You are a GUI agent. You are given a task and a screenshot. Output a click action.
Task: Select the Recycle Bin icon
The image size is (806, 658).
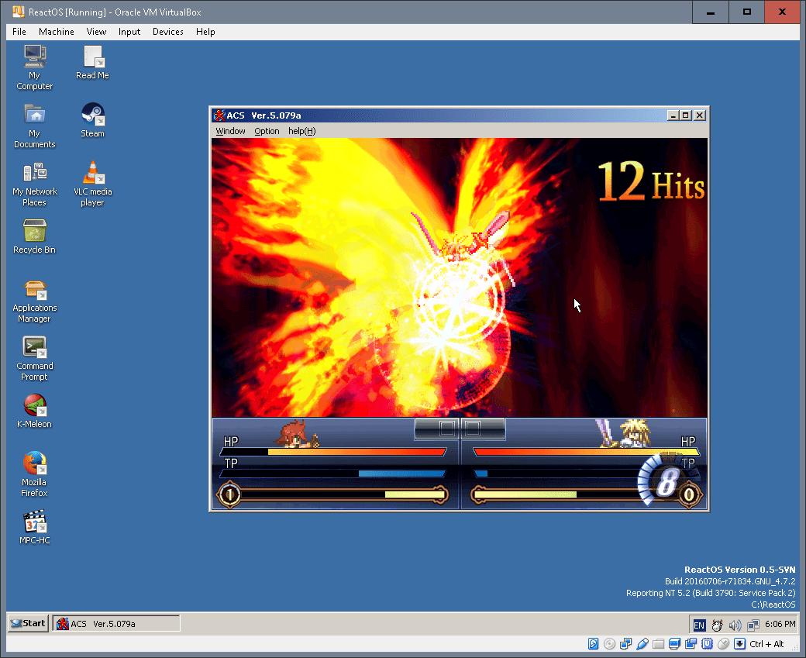point(34,236)
